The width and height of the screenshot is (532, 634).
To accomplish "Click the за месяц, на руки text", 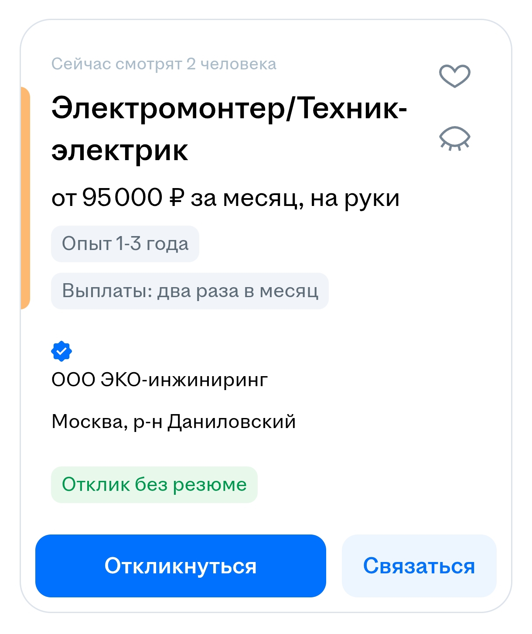I will click(295, 199).
